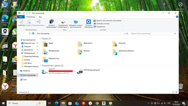
Task: Click the refresh button by address bar
Action: tap(127, 34)
